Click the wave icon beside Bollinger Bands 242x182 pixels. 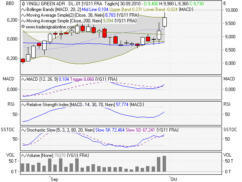(23, 9)
